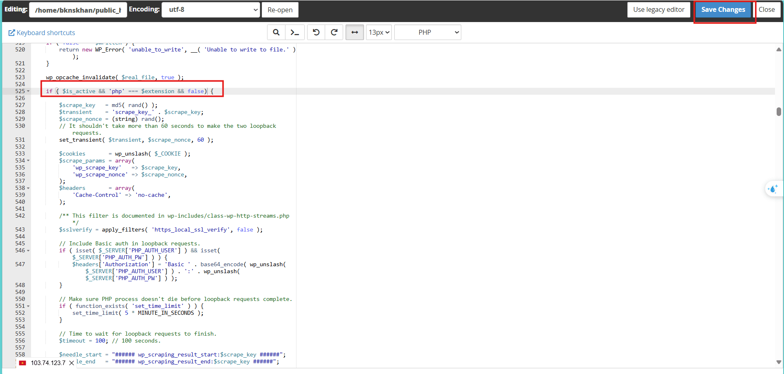Redo the last edit

pos(334,32)
